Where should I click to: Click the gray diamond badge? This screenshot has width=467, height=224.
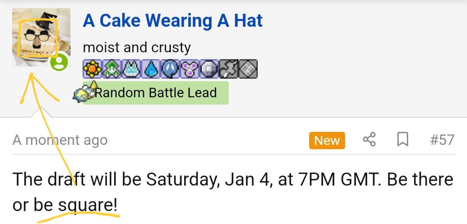248,68
